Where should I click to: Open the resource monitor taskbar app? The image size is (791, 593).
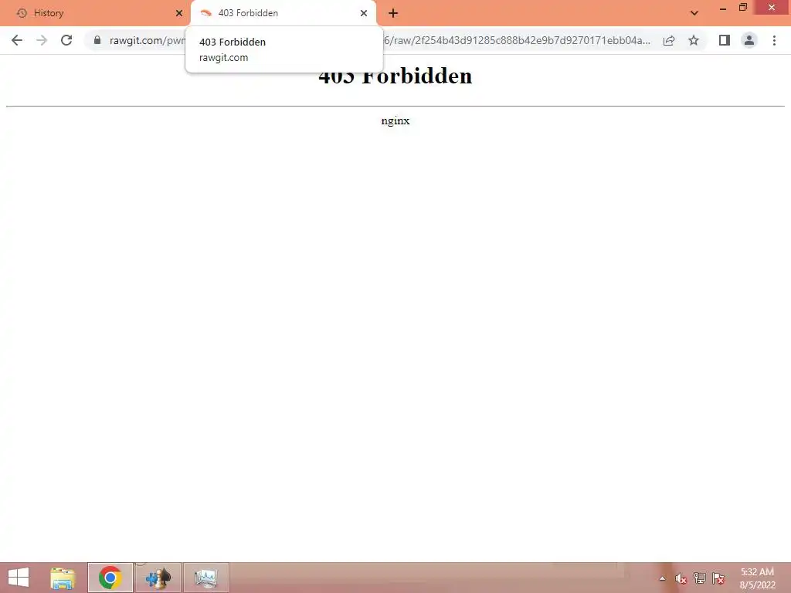(205, 578)
